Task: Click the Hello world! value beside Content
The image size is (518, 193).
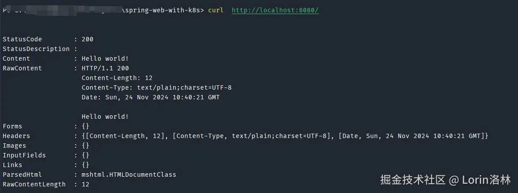Action: pyautogui.click(x=105, y=58)
